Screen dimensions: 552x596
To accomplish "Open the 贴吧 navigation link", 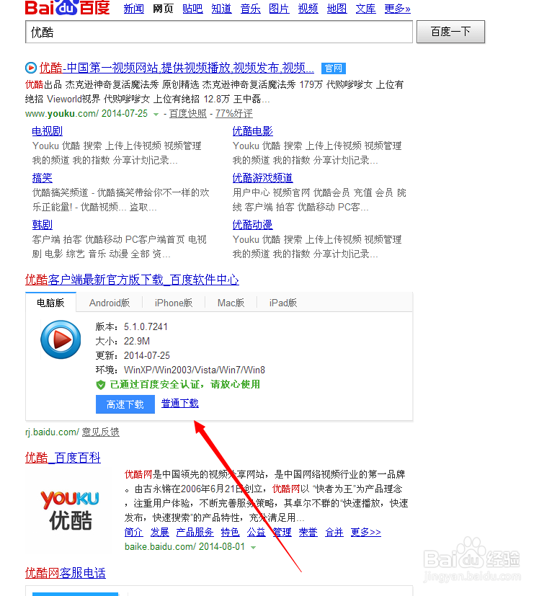I will (192, 9).
